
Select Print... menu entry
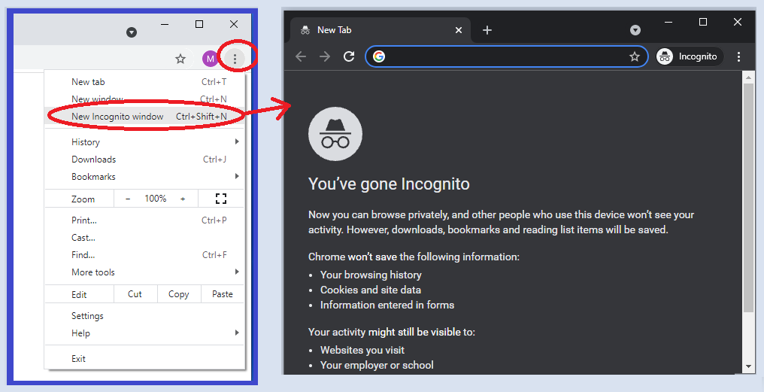pyautogui.click(x=144, y=220)
